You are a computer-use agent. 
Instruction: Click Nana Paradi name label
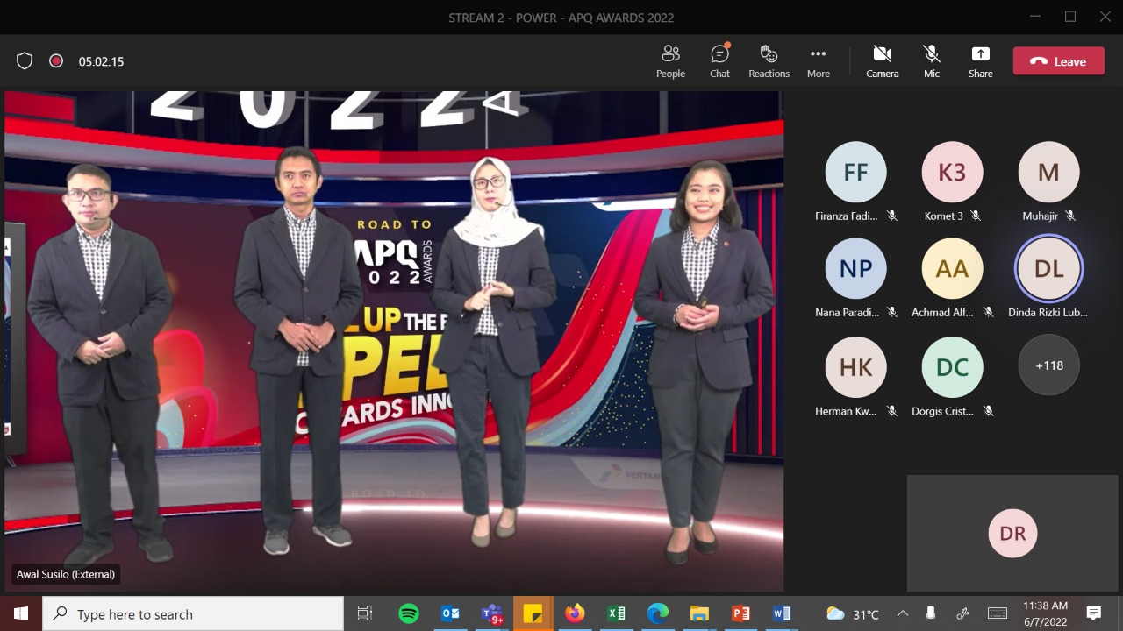(x=847, y=312)
